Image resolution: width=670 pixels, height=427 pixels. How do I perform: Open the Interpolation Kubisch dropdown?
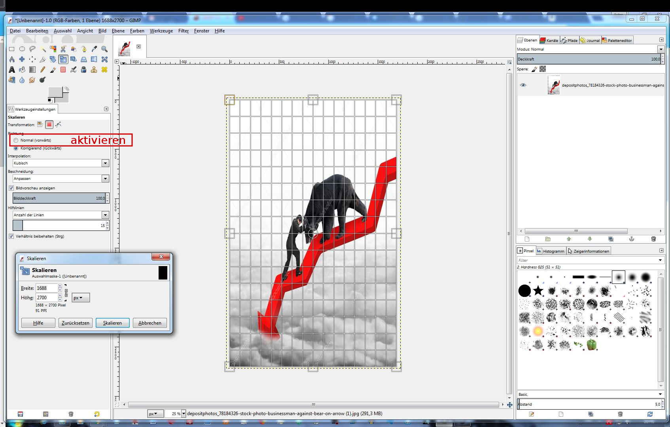105,163
